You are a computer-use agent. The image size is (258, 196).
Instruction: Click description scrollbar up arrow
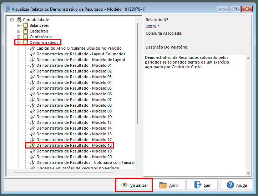pos(248,58)
